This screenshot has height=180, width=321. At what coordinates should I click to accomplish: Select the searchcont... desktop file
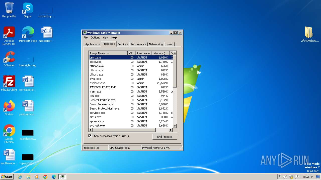(28, 134)
